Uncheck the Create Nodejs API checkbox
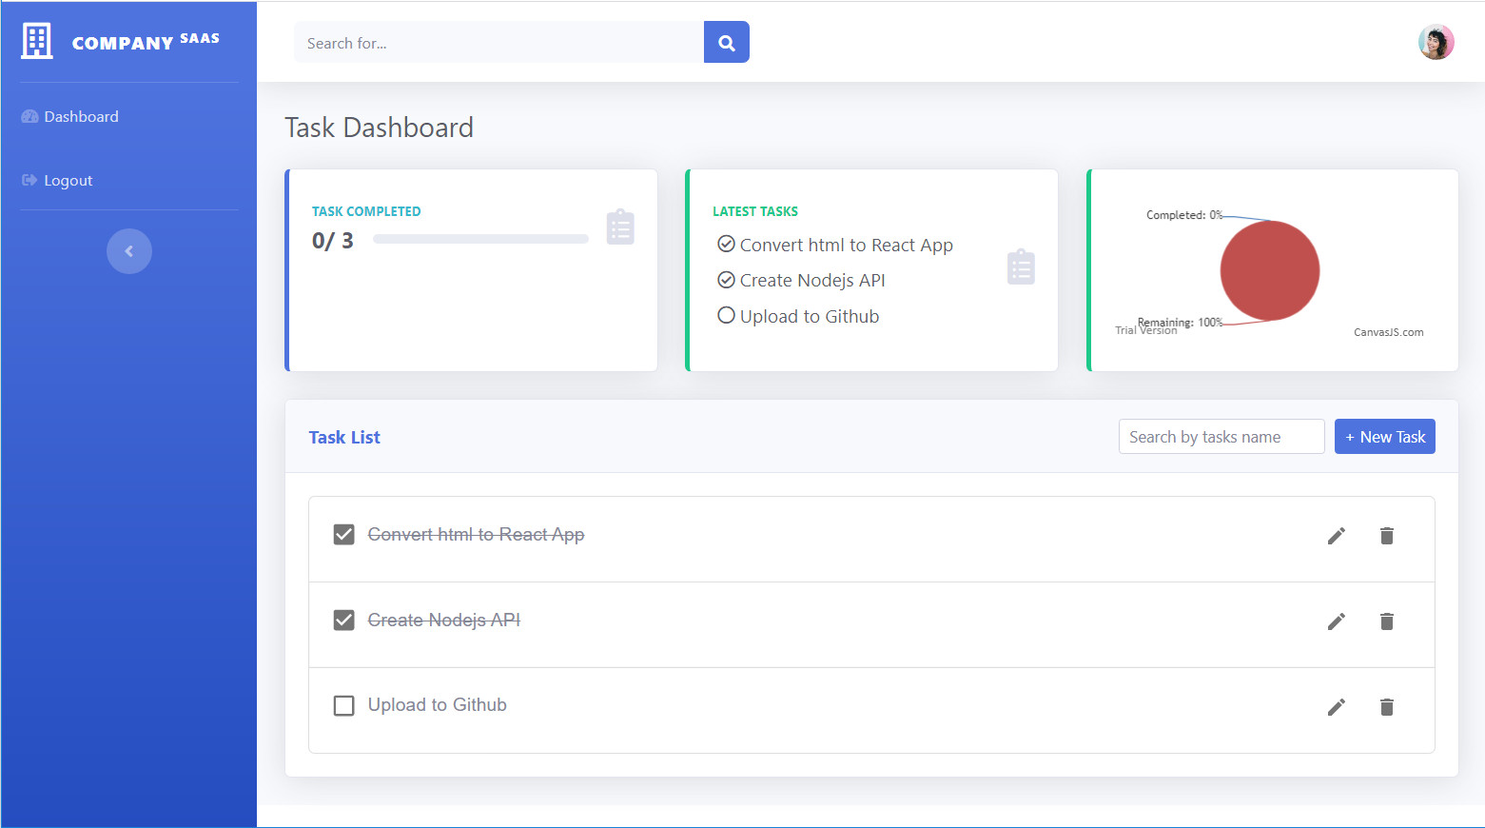1485x828 pixels. 343,620
